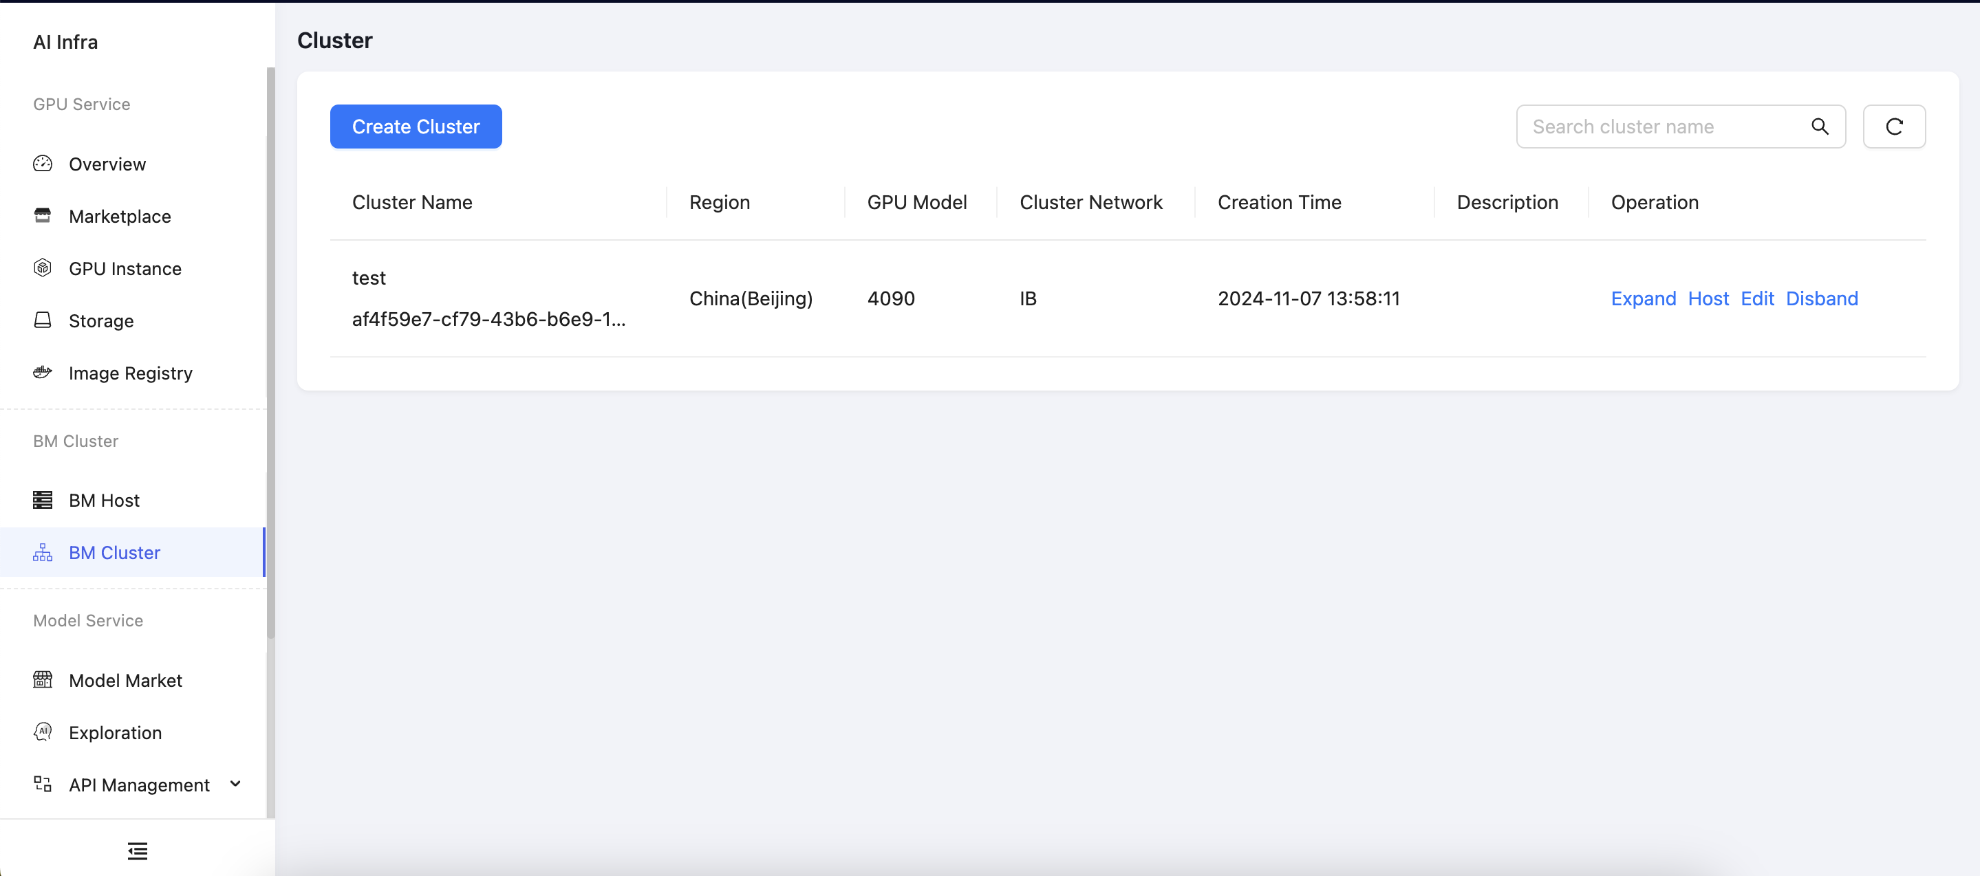Click the Image Registry whale icon

point(43,373)
